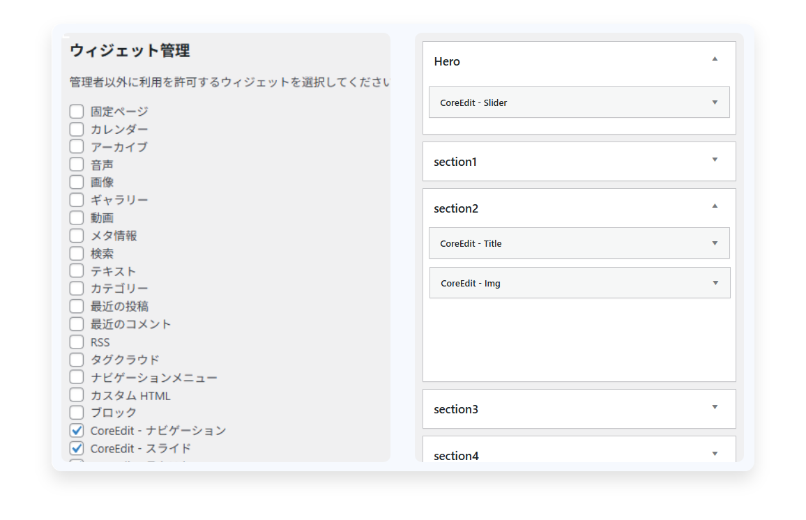This screenshot has height=520, width=806.
Task: Enable the ギャラリー widget
Action: (77, 199)
